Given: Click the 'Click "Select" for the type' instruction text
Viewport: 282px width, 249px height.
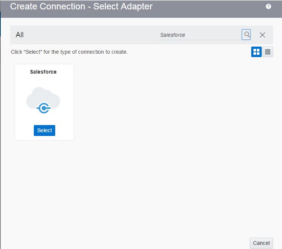Looking at the screenshot, I should click(x=69, y=52).
